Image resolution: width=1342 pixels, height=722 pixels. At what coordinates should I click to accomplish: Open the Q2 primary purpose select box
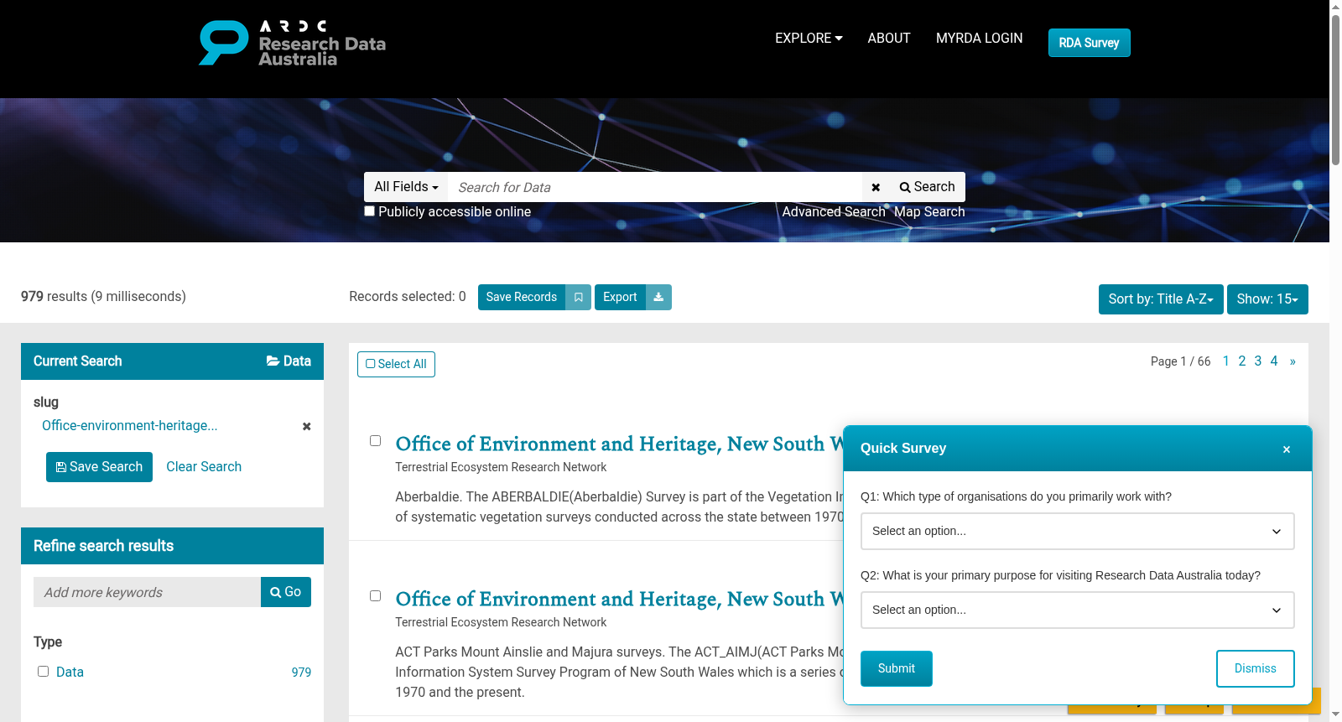click(1078, 610)
